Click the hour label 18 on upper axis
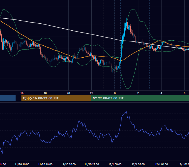189x167 pixels. [x=45, y=93]
